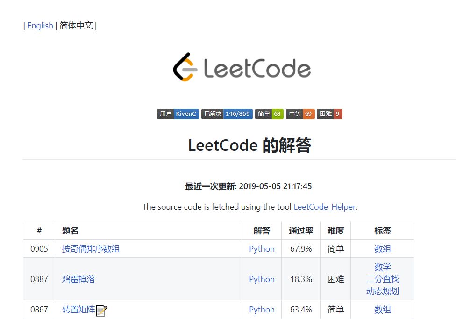
Task: Click the 最近一次更新 timestamp text
Action: pyautogui.click(x=249, y=186)
